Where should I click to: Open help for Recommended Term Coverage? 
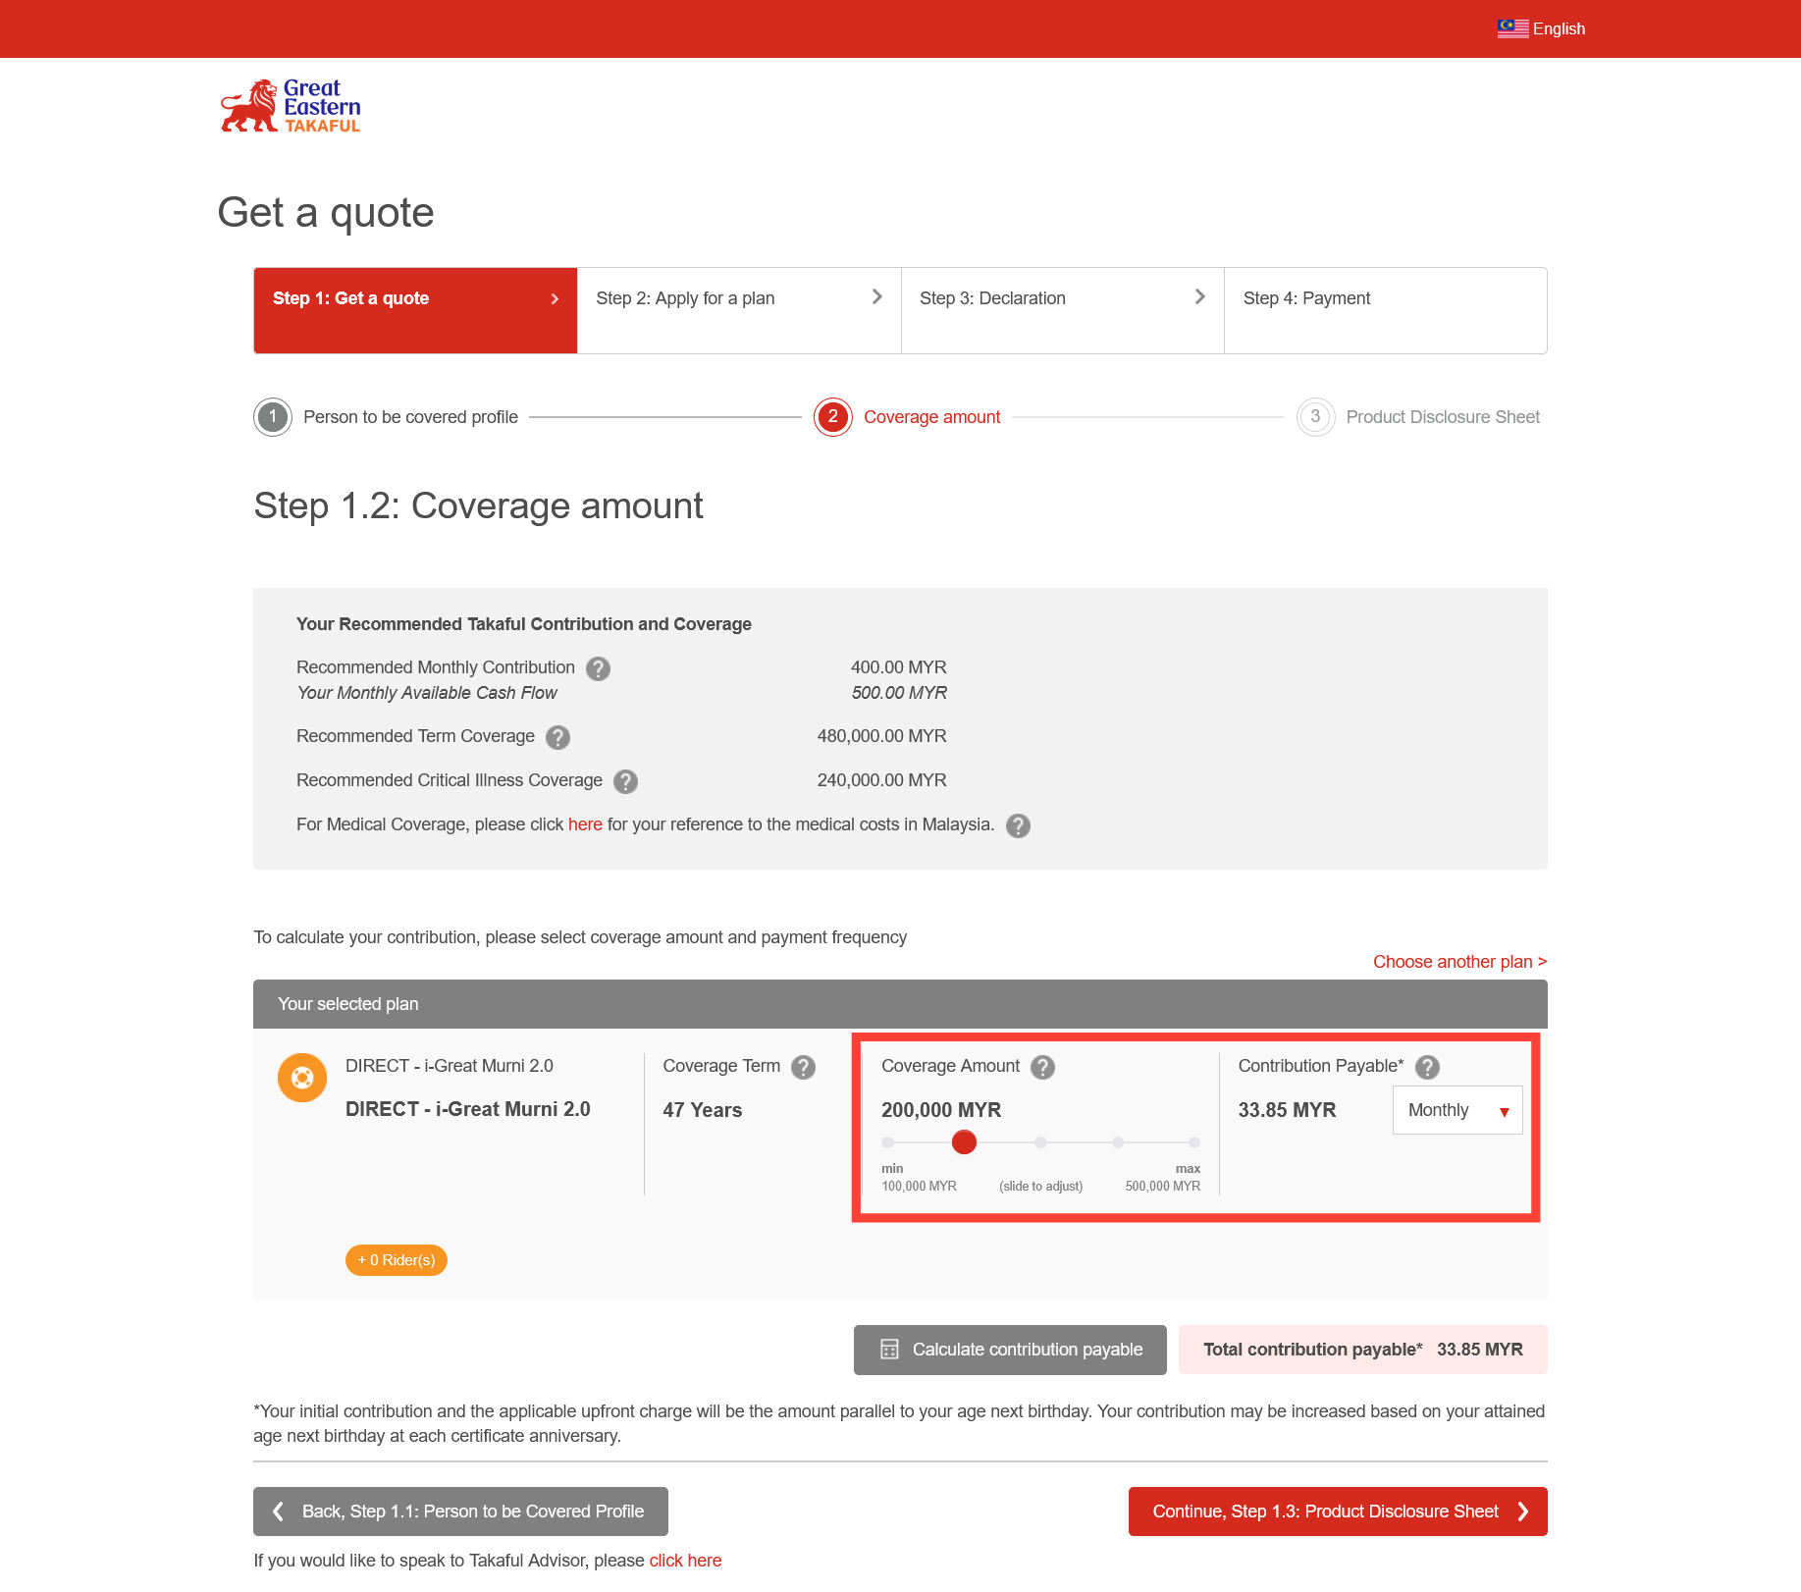coord(557,737)
